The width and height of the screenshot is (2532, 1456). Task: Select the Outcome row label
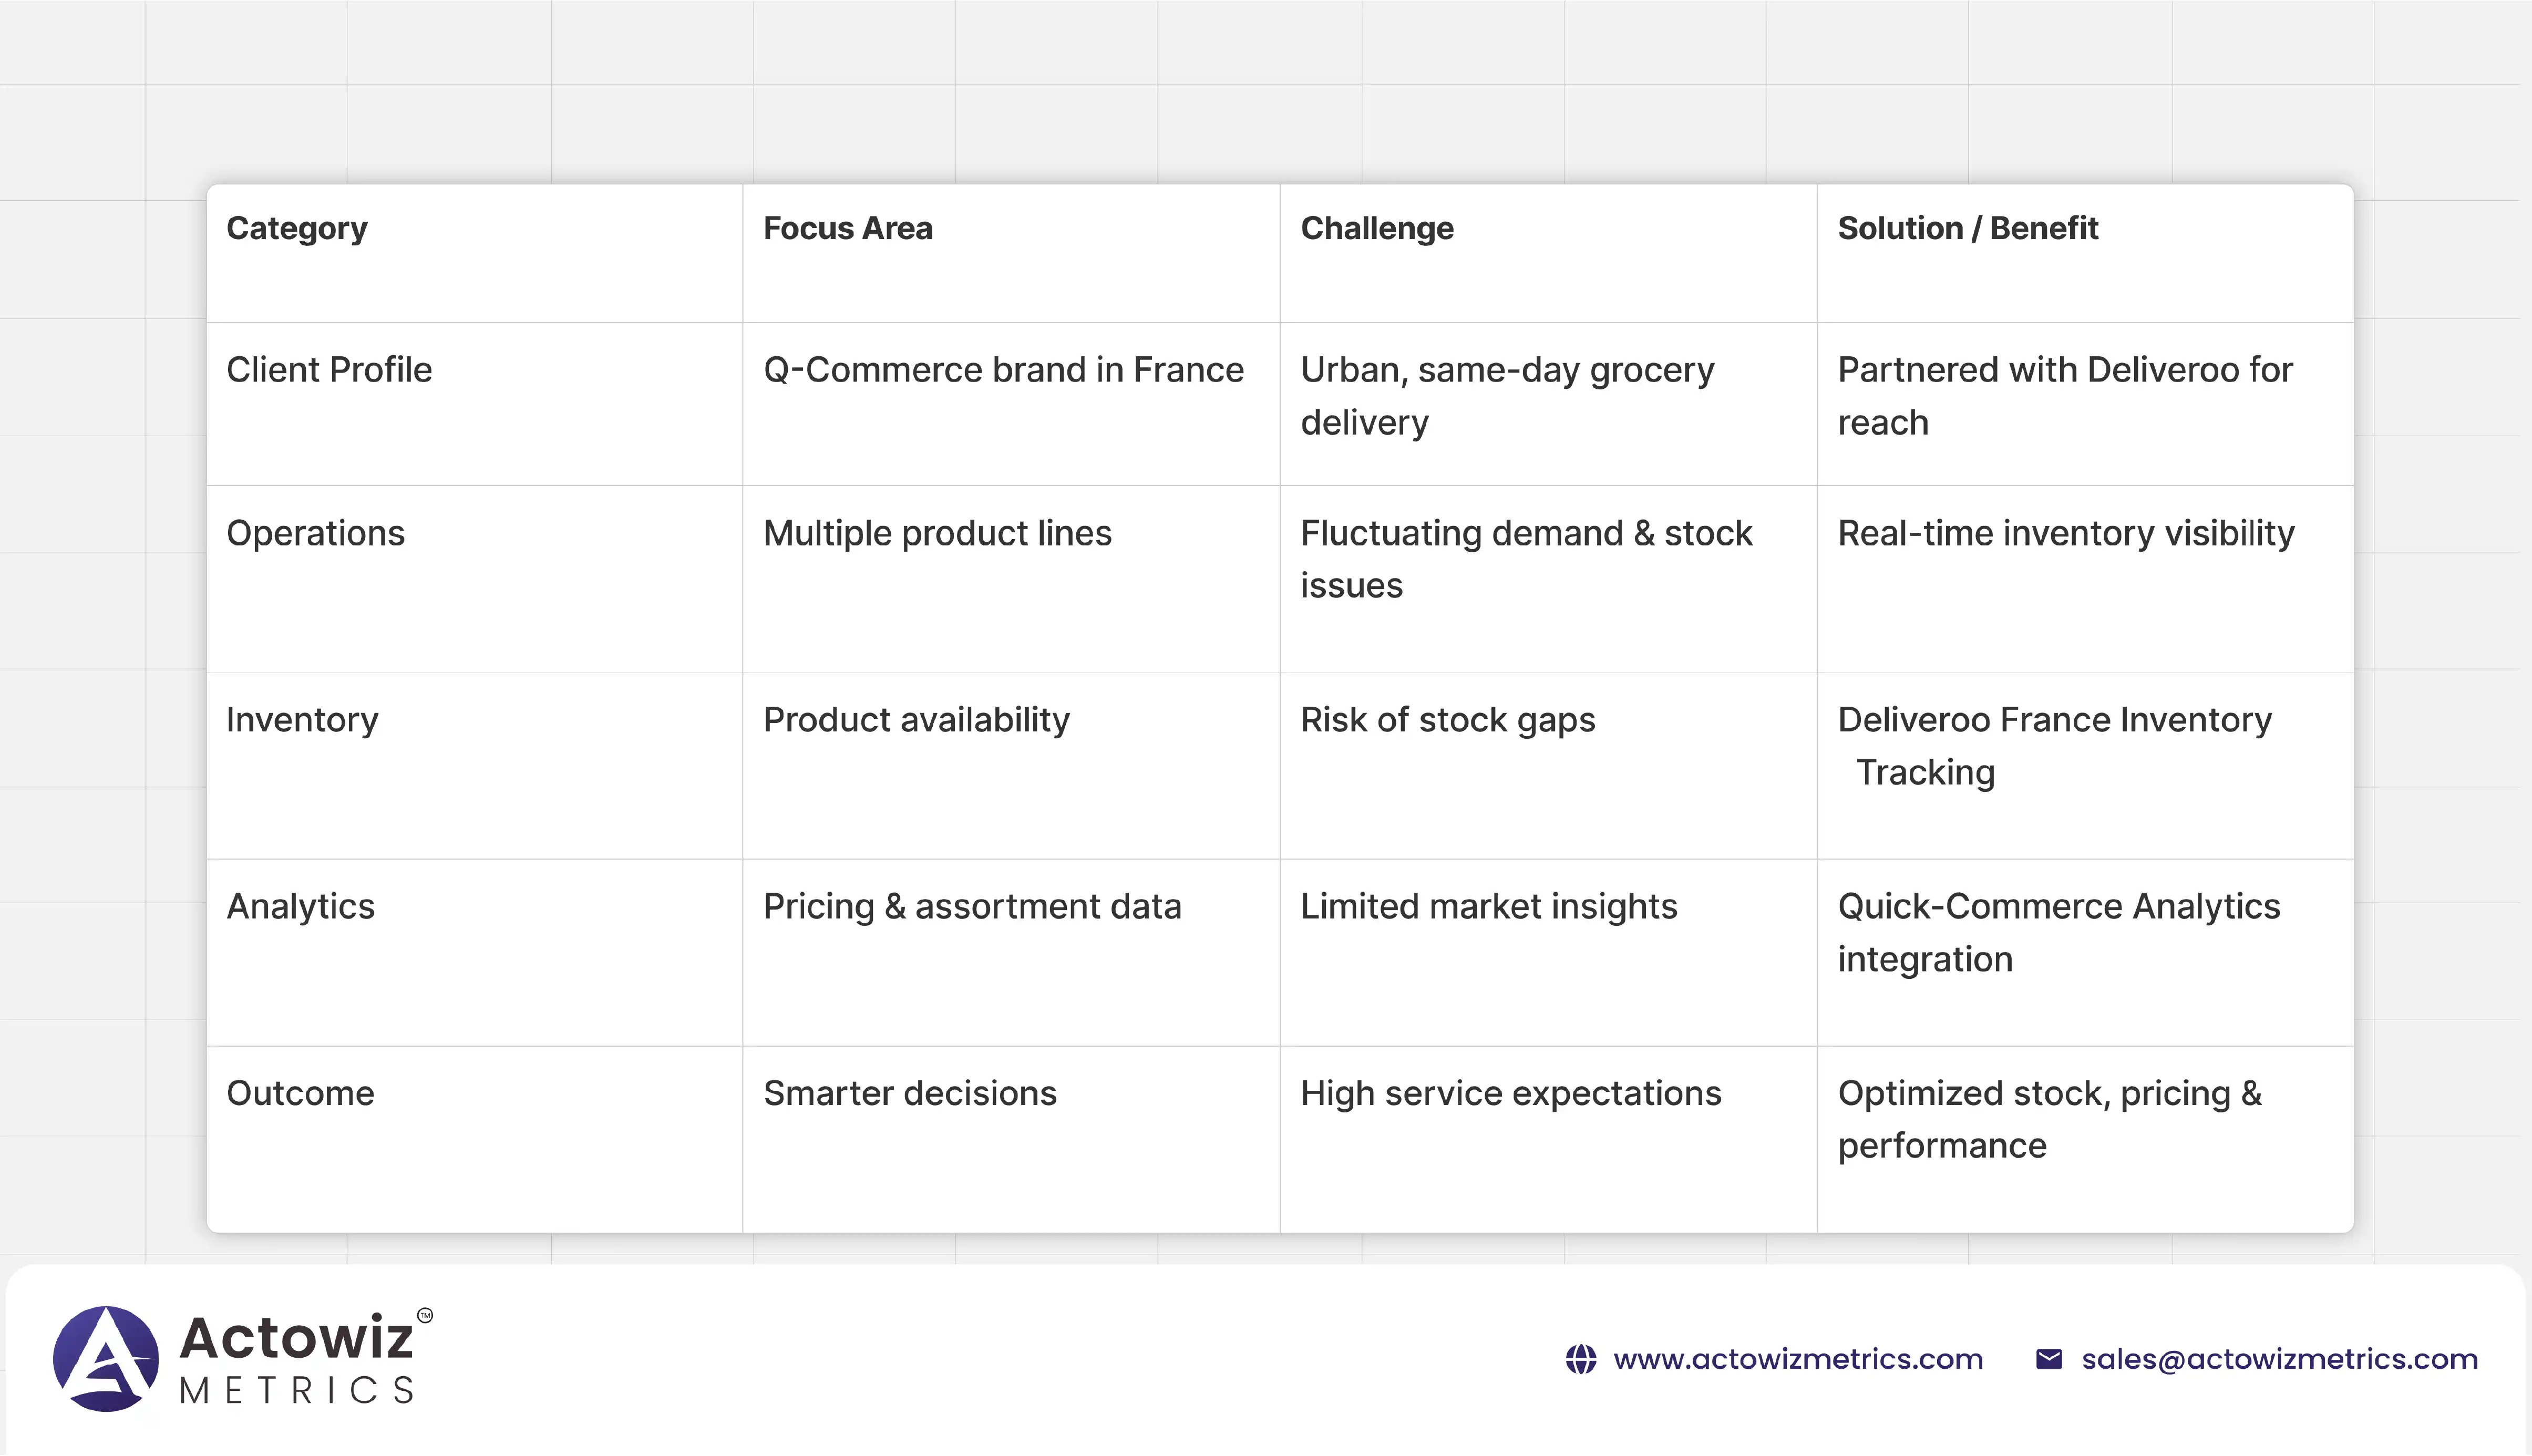300,1093
